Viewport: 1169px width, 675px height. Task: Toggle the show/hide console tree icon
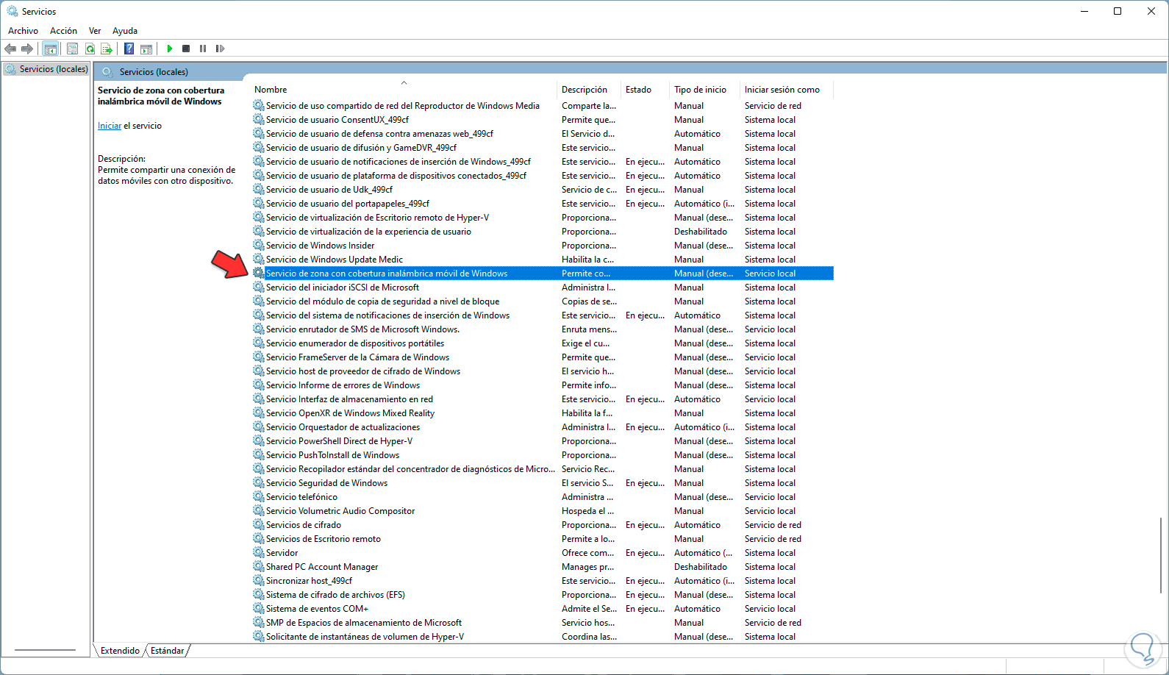tap(51, 49)
